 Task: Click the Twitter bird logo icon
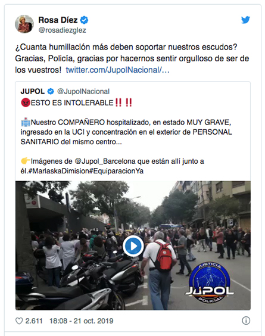coord(245,20)
